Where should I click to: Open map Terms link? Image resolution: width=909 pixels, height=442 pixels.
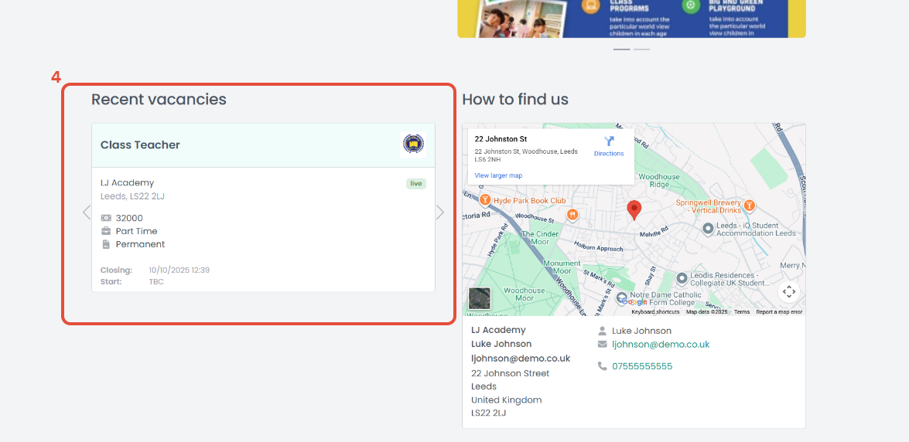(x=741, y=311)
